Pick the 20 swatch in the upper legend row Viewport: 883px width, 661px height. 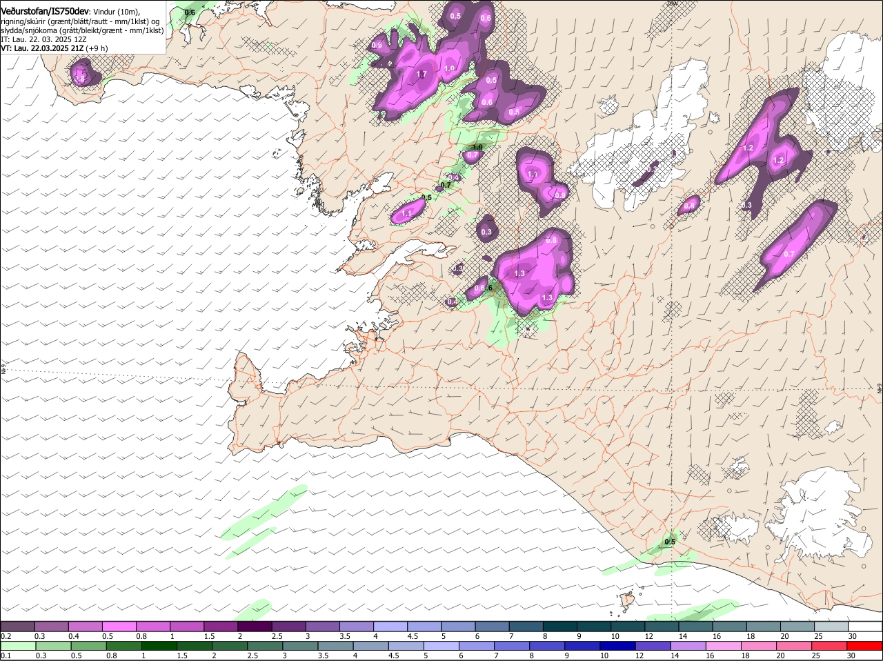tap(797, 626)
